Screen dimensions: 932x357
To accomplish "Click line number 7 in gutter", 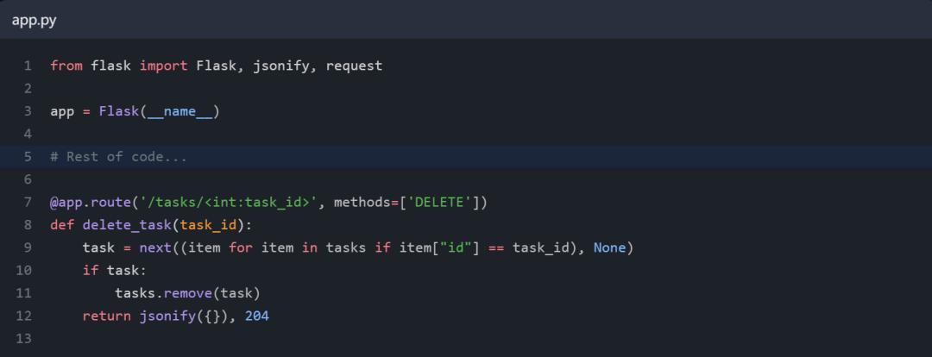I will [x=28, y=203].
